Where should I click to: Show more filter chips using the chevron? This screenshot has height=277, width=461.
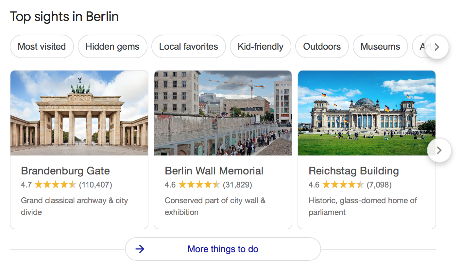[x=437, y=47]
